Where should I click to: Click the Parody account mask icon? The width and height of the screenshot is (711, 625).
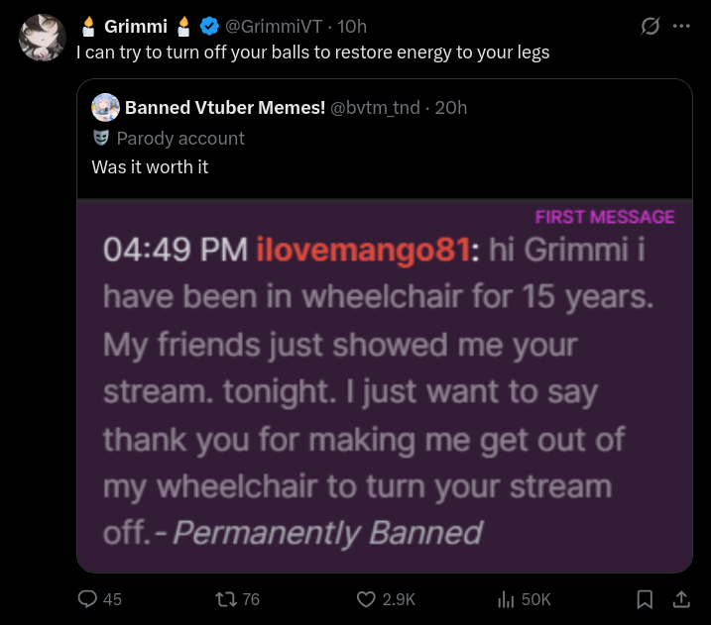tap(101, 138)
